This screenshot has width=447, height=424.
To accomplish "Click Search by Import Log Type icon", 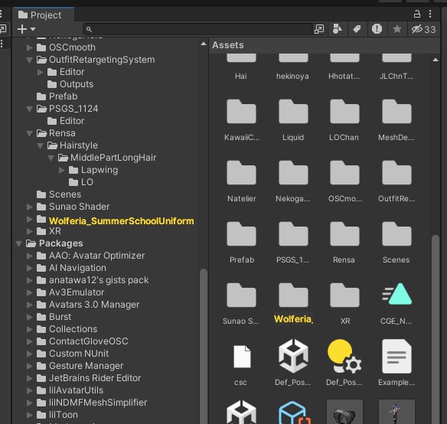I will [377, 29].
